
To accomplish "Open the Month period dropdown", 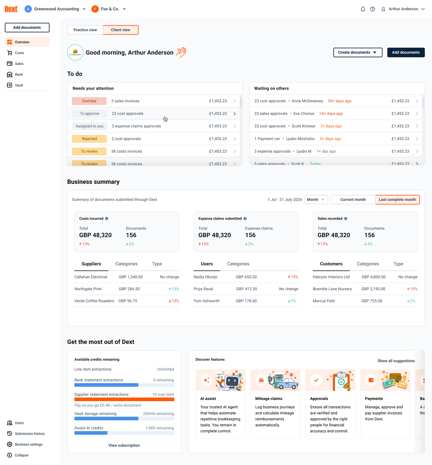I will tap(316, 200).
